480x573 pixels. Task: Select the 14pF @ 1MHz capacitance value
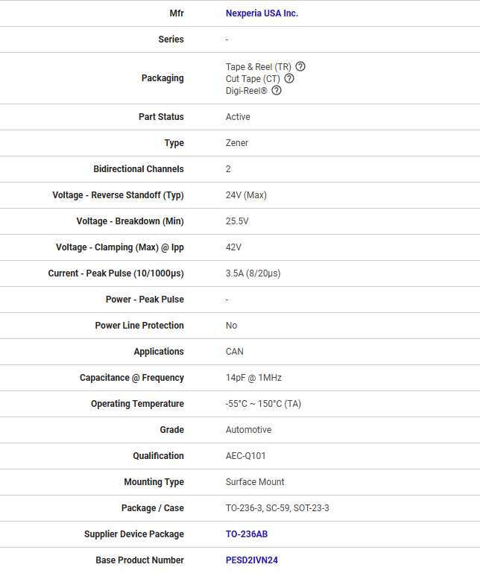253,378
